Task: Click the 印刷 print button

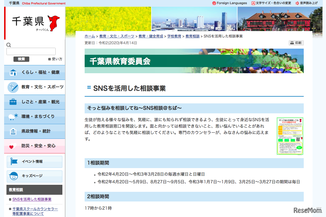Action: click(296, 43)
